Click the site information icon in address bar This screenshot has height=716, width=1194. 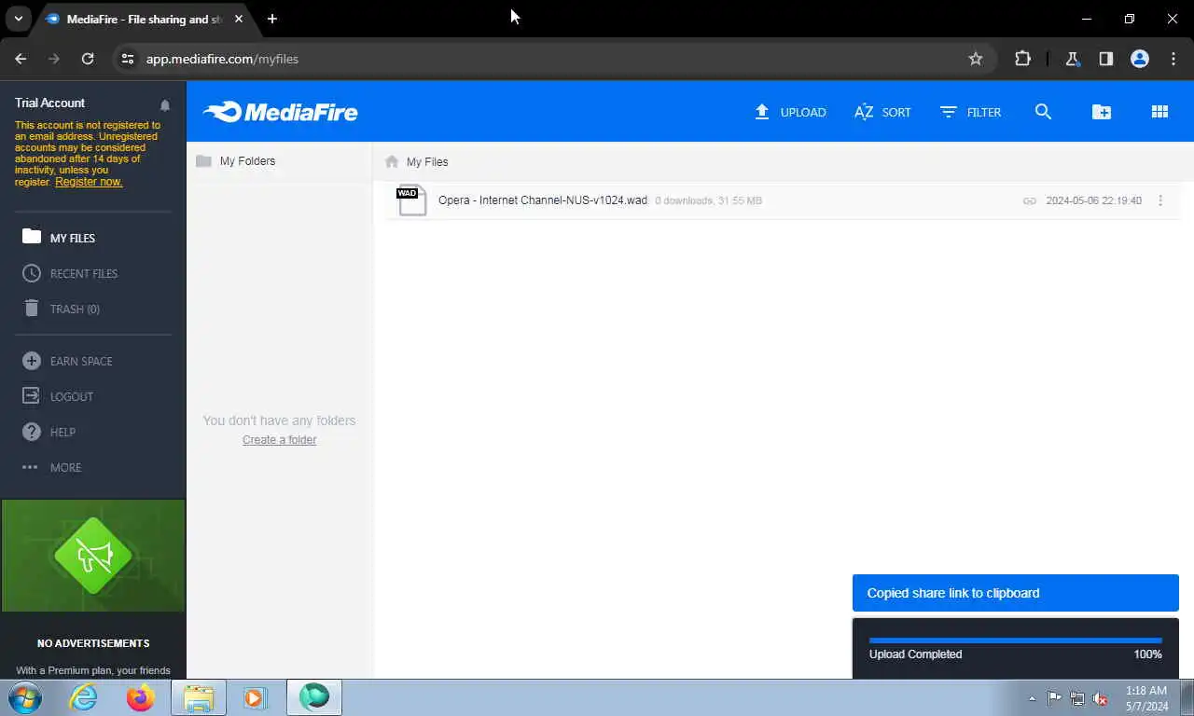pos(128,59)
